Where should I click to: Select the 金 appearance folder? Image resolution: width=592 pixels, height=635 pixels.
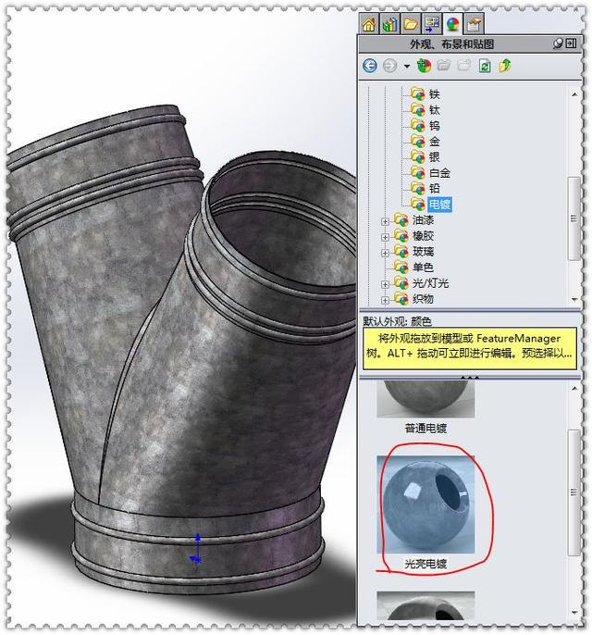[434, 142]
